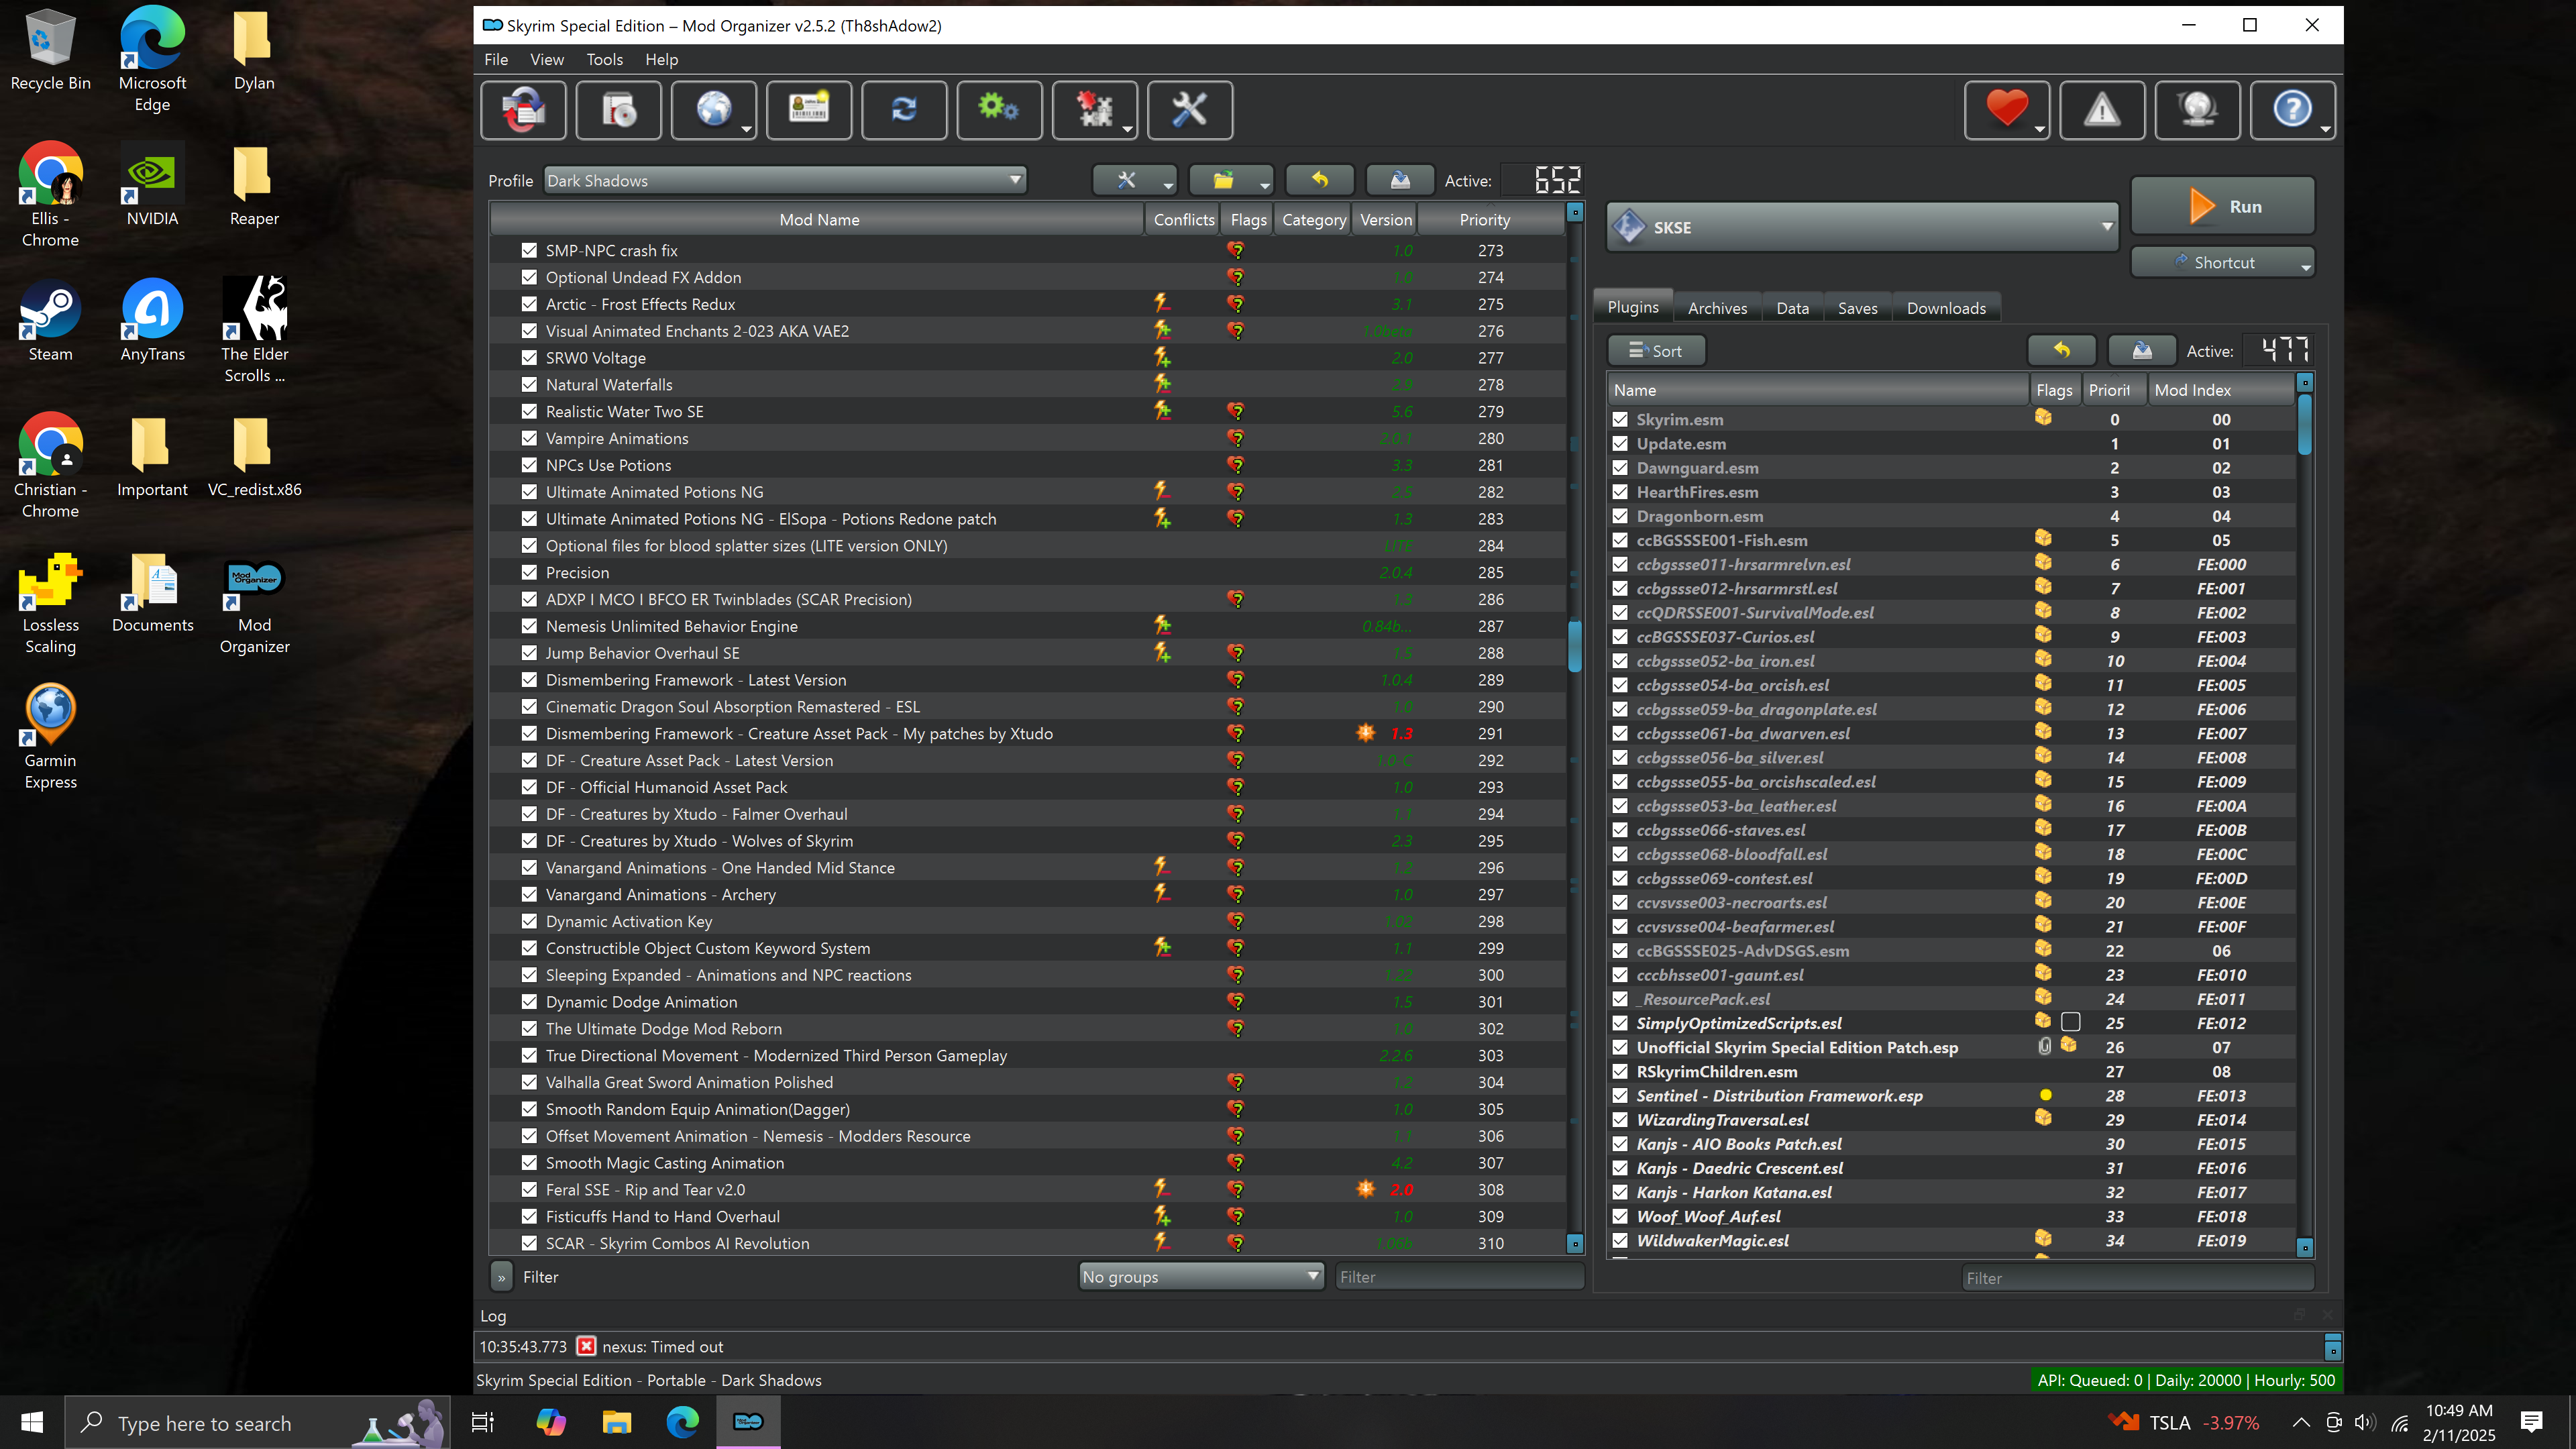
Task: Click the Refresh toolbar icon
Action: point(904,109)
